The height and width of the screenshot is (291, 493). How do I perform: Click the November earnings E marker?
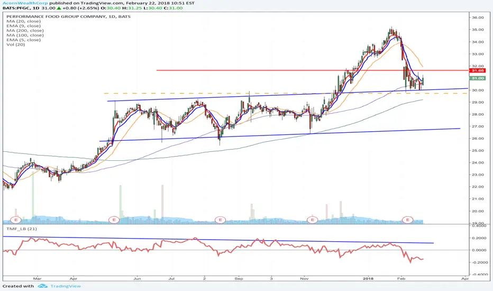(x=312, y=220)
